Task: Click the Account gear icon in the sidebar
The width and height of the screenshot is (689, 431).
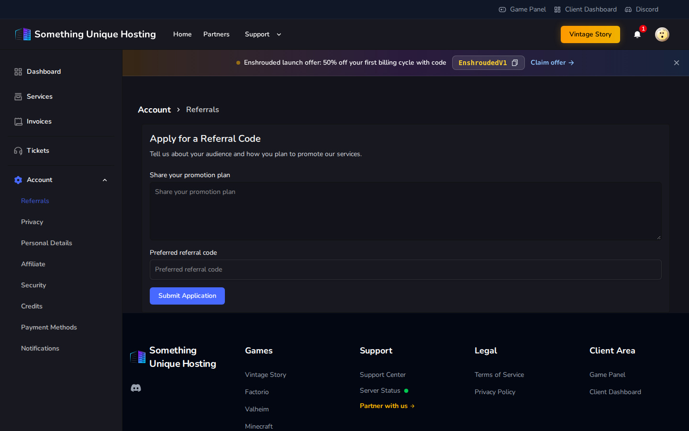Action: (x=18, y=180)
